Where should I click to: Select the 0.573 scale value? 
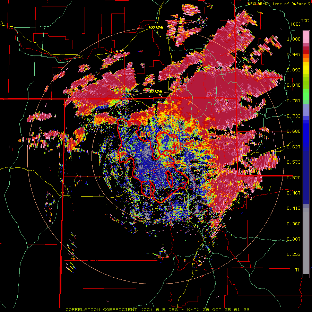click(294, 162)
